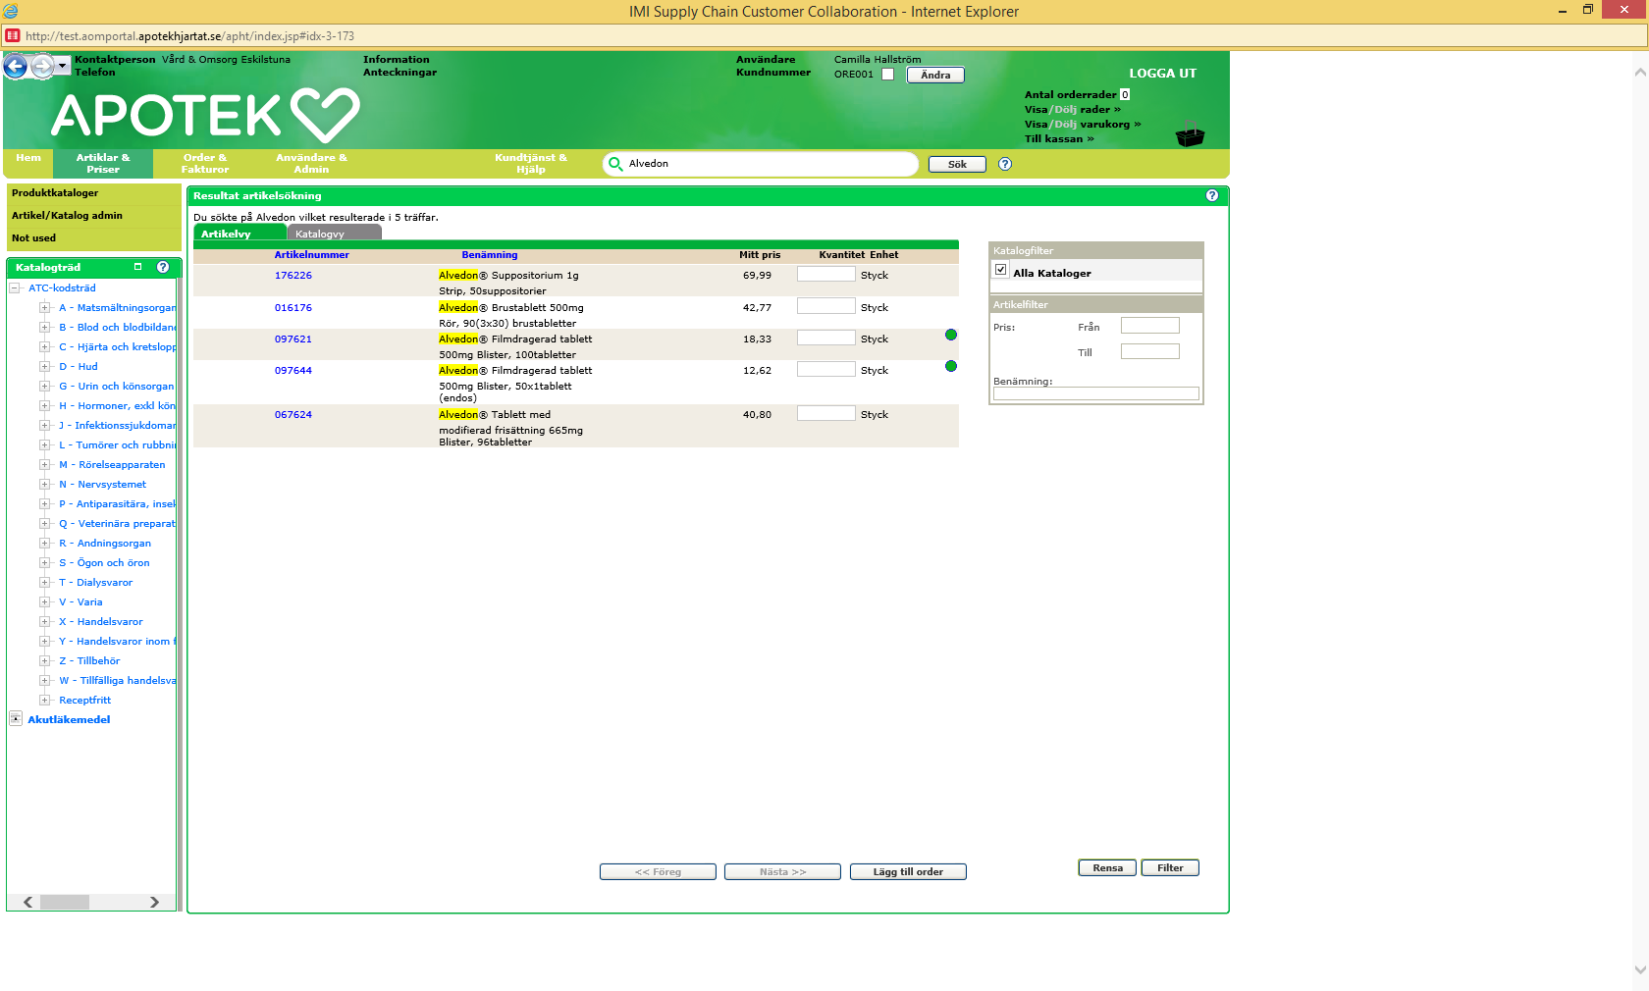Viewport: 1649px width, 991px height.
Task: Click catalog tree scroll right arrow
Action: pos(154,902)
